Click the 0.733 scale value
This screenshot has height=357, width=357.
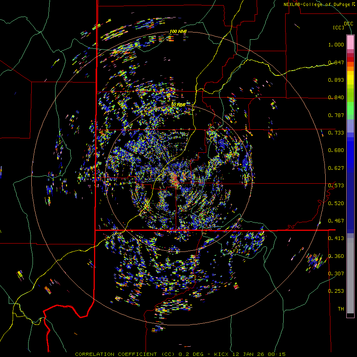336,133
